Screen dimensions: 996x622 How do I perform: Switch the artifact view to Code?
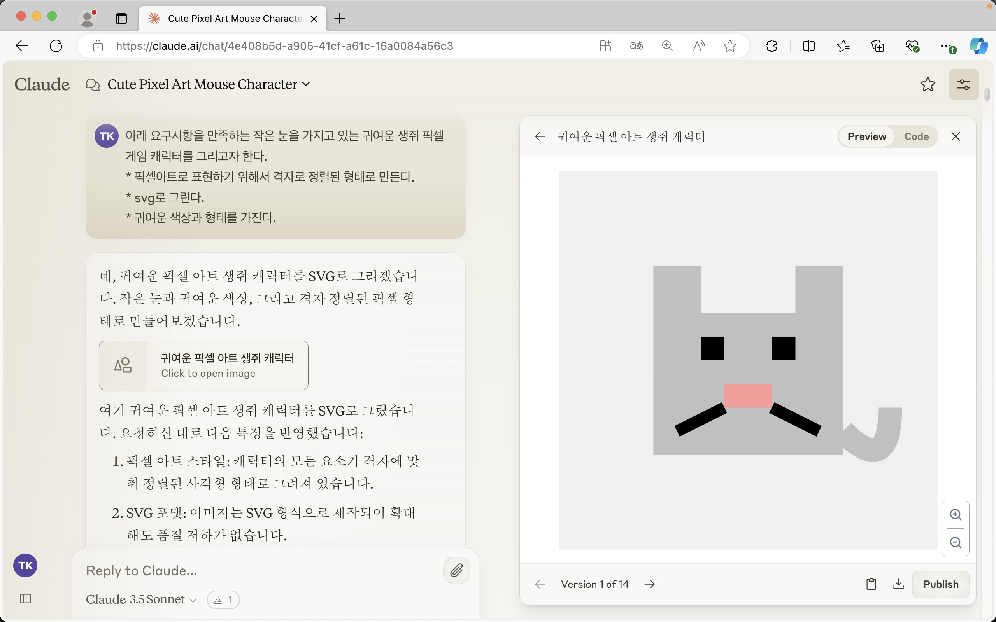tap(916, 136)
